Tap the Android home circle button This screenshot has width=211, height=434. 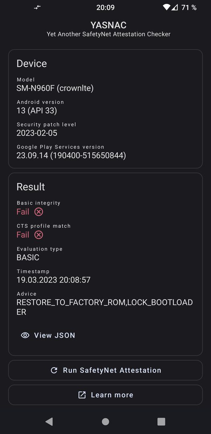coord(105,422)
